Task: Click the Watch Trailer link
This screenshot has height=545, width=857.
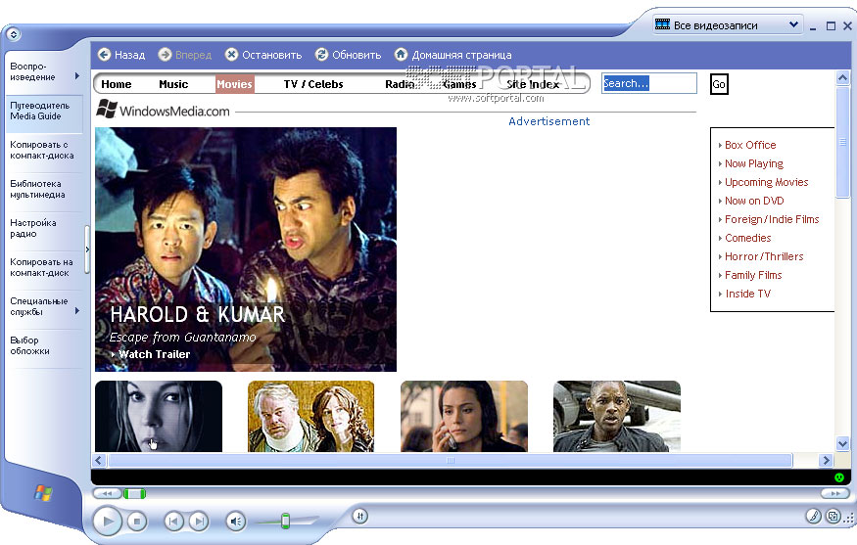Action: [x=154, y=354]
